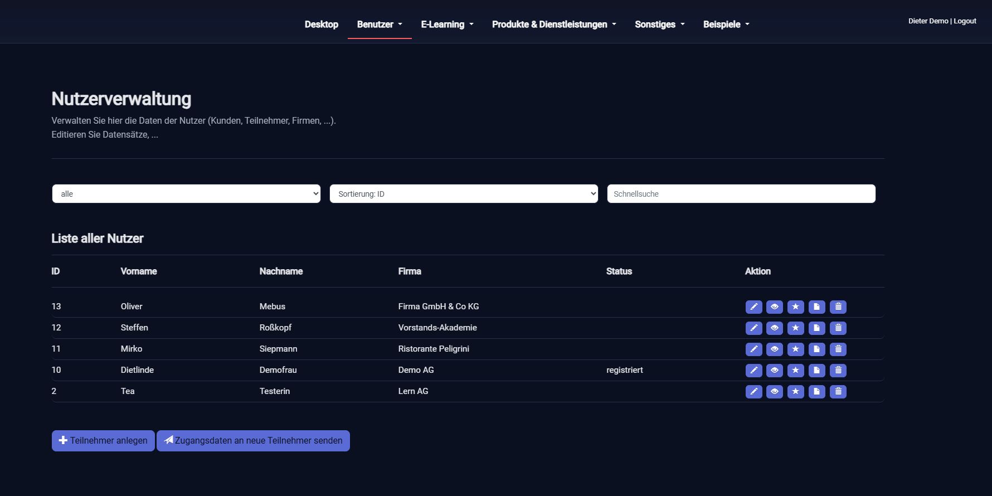
Task: Click the star icon for Steffen Roßkopf
Action: point(795,328)
